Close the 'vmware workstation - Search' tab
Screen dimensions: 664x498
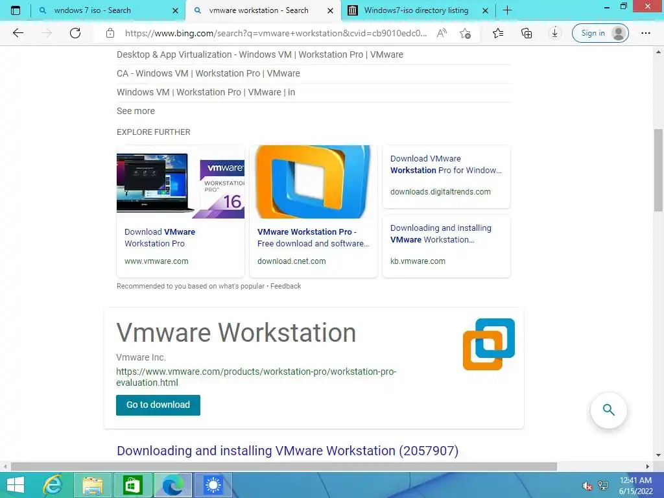click(330, 10)
